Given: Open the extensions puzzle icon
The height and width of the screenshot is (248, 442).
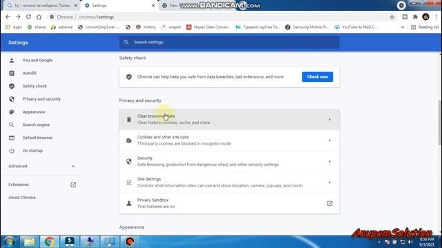Looking at the screenshot, I should [x=415, y=17].
